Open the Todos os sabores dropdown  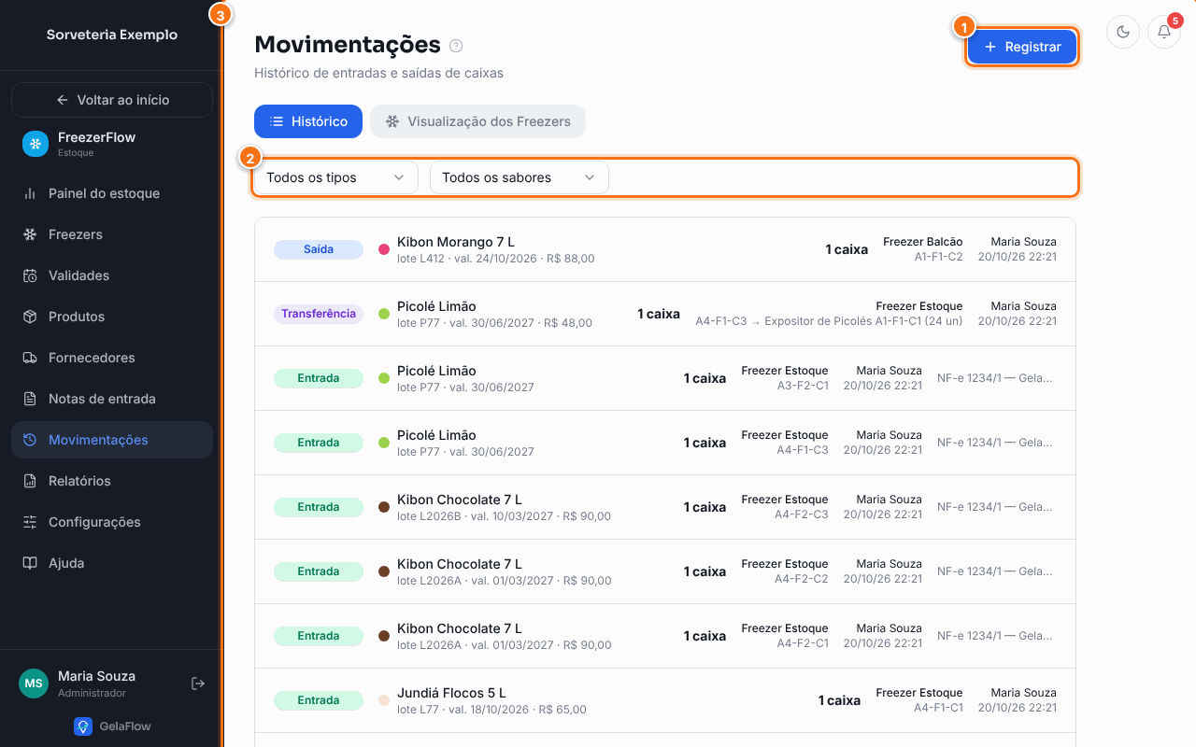[x=520, y=177]
